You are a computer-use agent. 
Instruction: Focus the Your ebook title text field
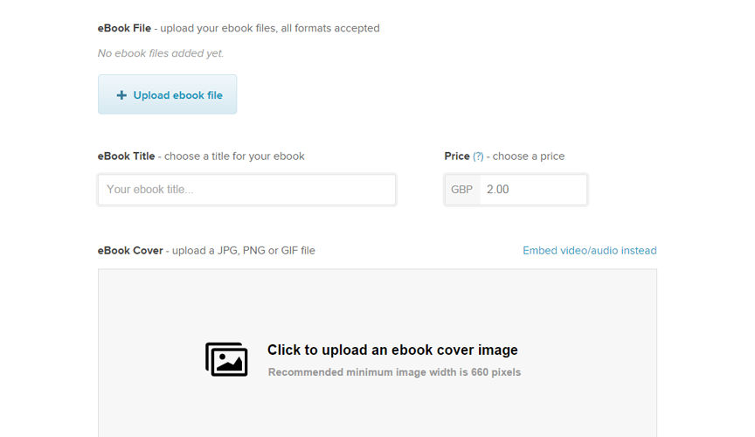(246, 190)
